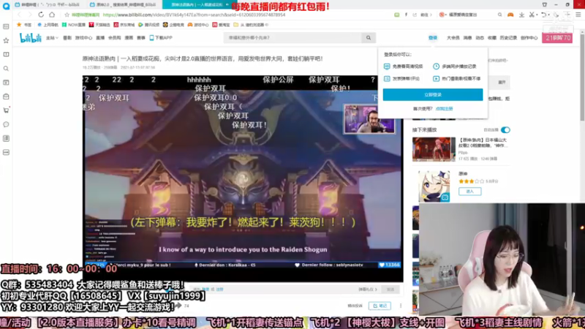
Task: Click browser toolbar undo arrow icon
Action: click(x=543, y=15)
